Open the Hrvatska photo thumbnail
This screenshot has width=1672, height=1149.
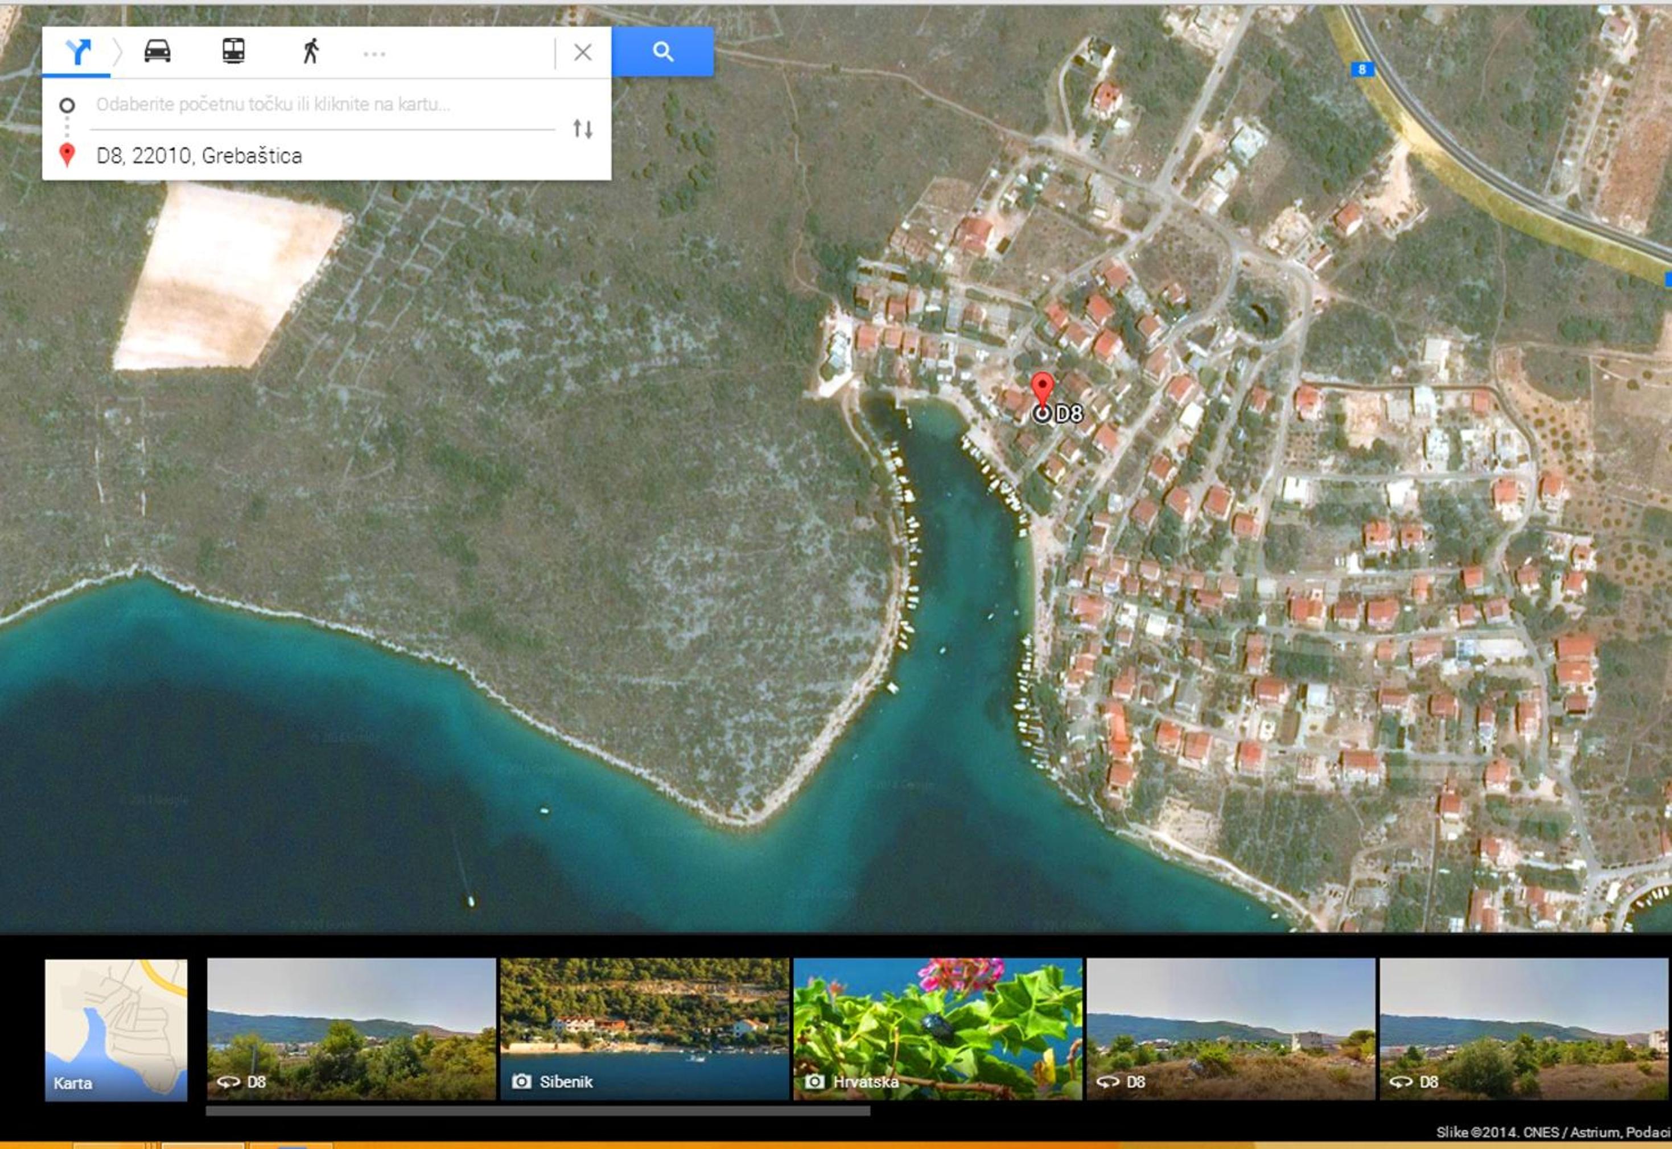coord(938,1029)
